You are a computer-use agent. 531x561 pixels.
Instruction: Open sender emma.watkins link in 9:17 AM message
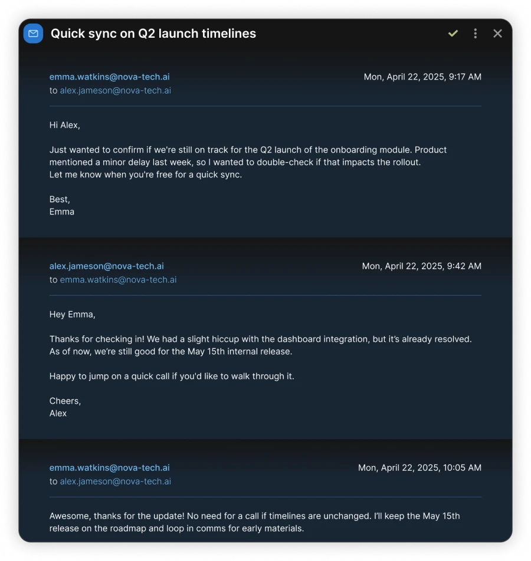point(109,77)
